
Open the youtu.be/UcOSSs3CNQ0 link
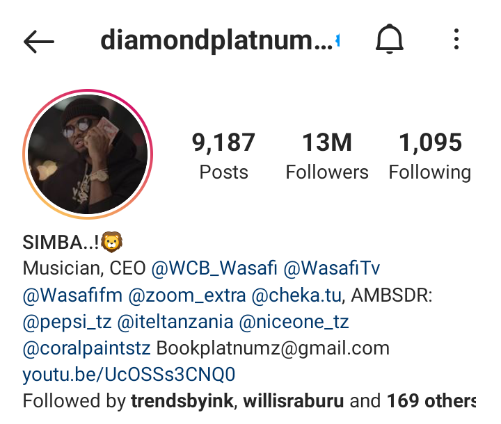click(x=129, y=375)
